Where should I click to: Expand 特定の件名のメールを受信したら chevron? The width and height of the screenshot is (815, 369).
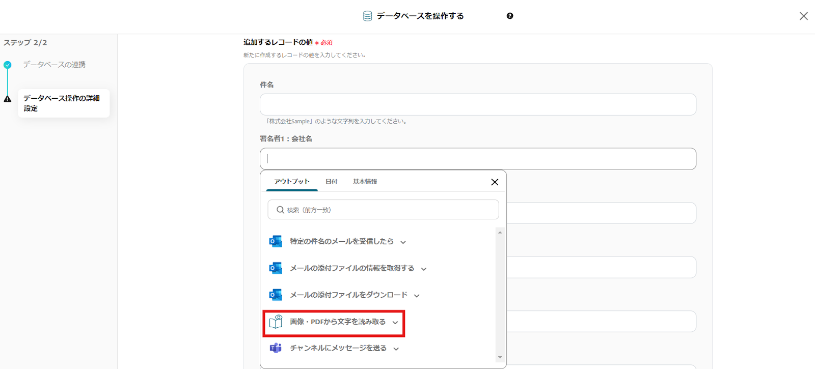pos(403,242)
